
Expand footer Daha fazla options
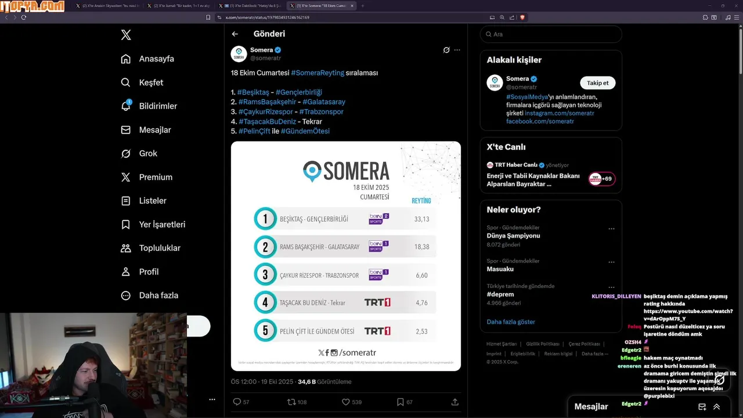[595, 354]
